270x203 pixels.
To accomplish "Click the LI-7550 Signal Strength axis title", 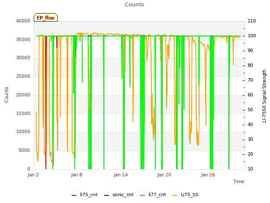I will coord(264,96).
